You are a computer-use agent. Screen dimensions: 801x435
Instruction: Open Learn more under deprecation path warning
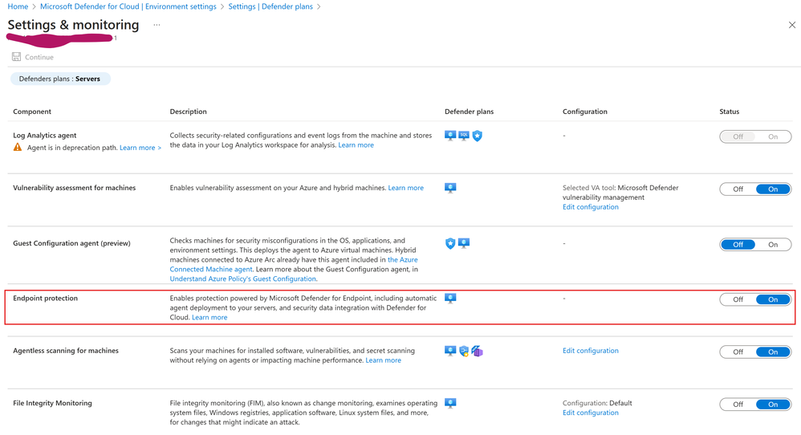140,148
